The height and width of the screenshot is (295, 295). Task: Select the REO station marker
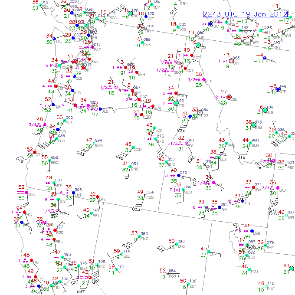pos(145,195)
